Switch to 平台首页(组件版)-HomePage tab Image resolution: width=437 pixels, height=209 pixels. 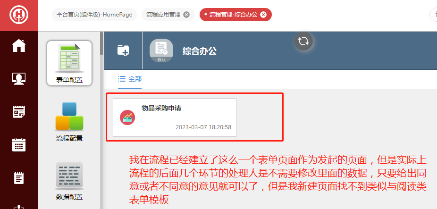click(94, 15)
